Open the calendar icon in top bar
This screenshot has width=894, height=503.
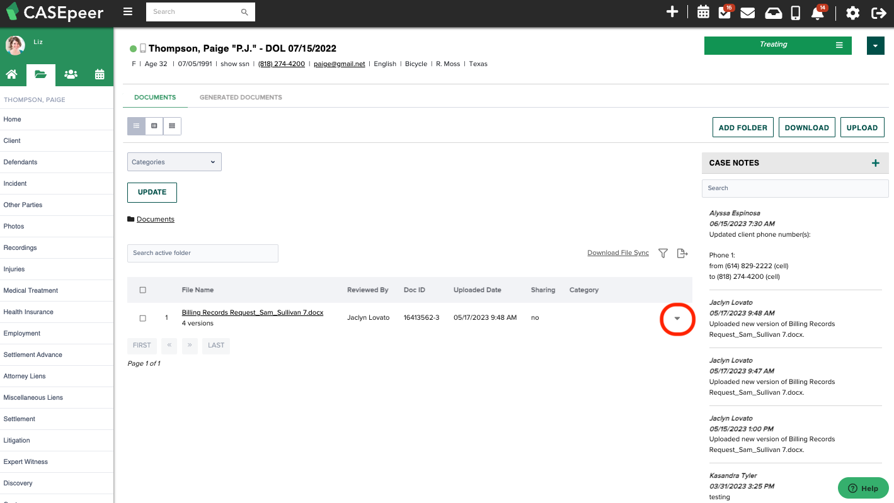703,12
